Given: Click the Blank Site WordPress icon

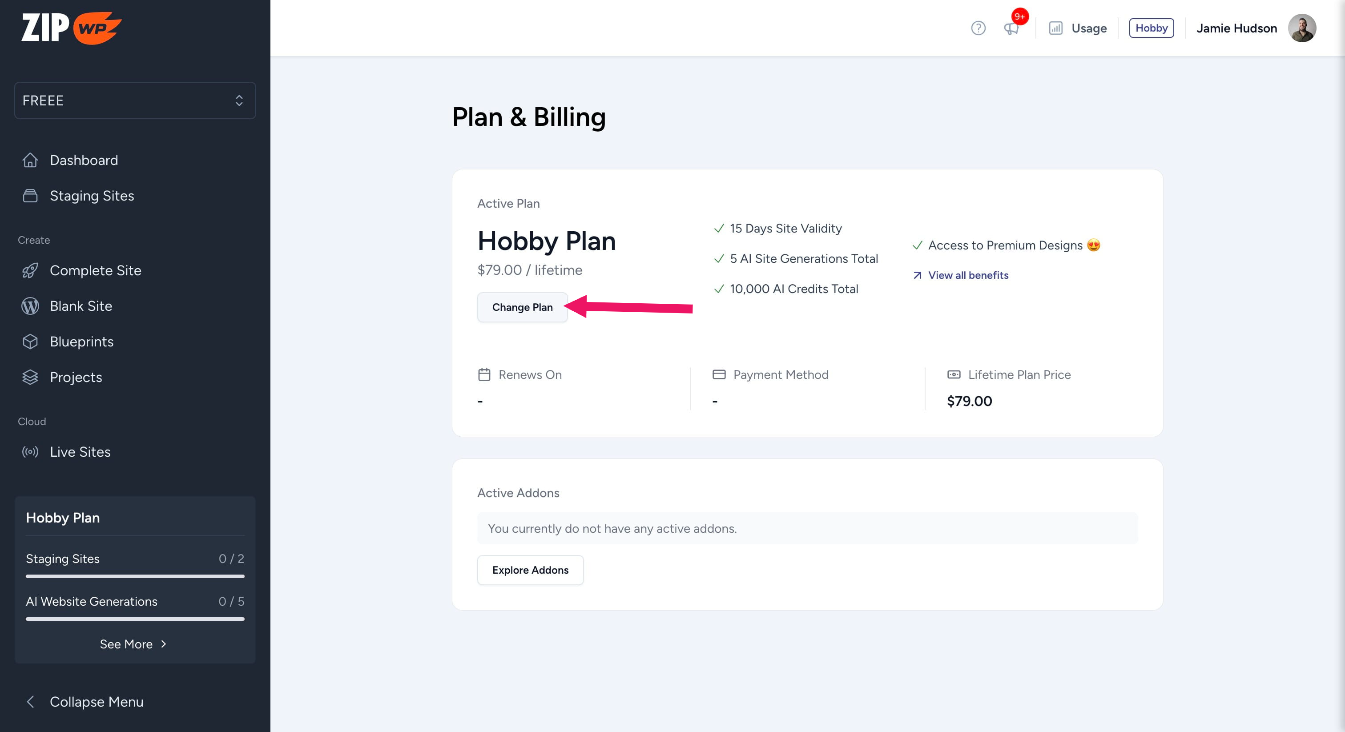Looking at the screenshot, I should click(x=30, y=306).
